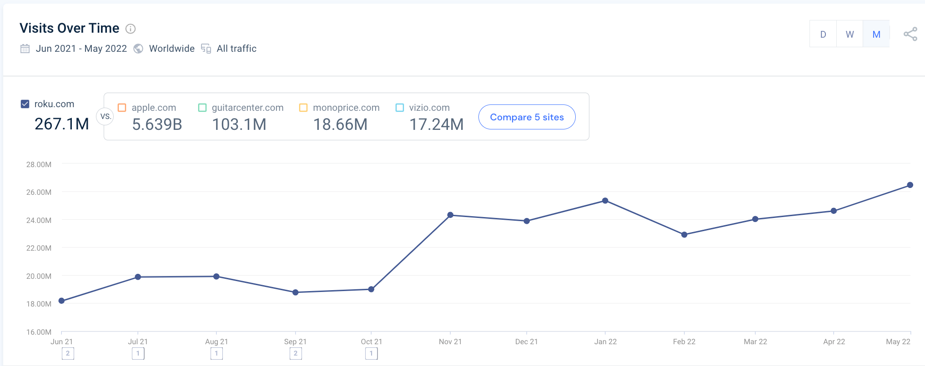
Task: Click the Feb 22 data point
Action: [x=684, y=235]
